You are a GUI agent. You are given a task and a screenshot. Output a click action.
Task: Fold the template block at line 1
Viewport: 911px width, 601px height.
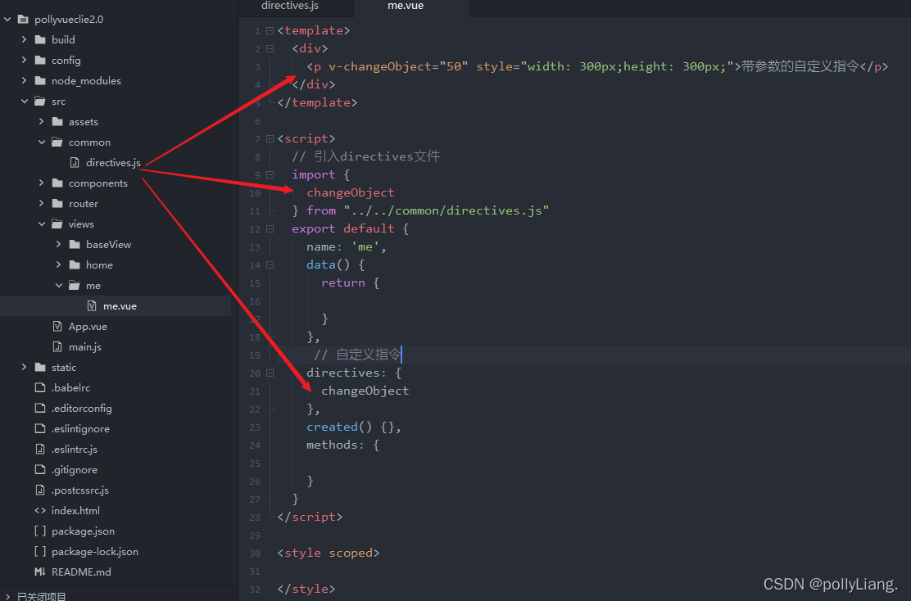(x=270, y=30)
